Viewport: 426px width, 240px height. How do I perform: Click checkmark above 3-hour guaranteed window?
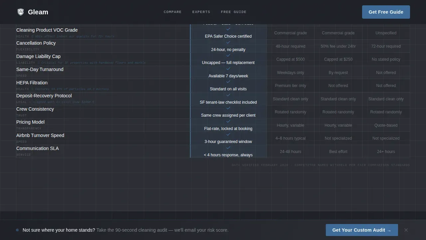click(228, 135)
